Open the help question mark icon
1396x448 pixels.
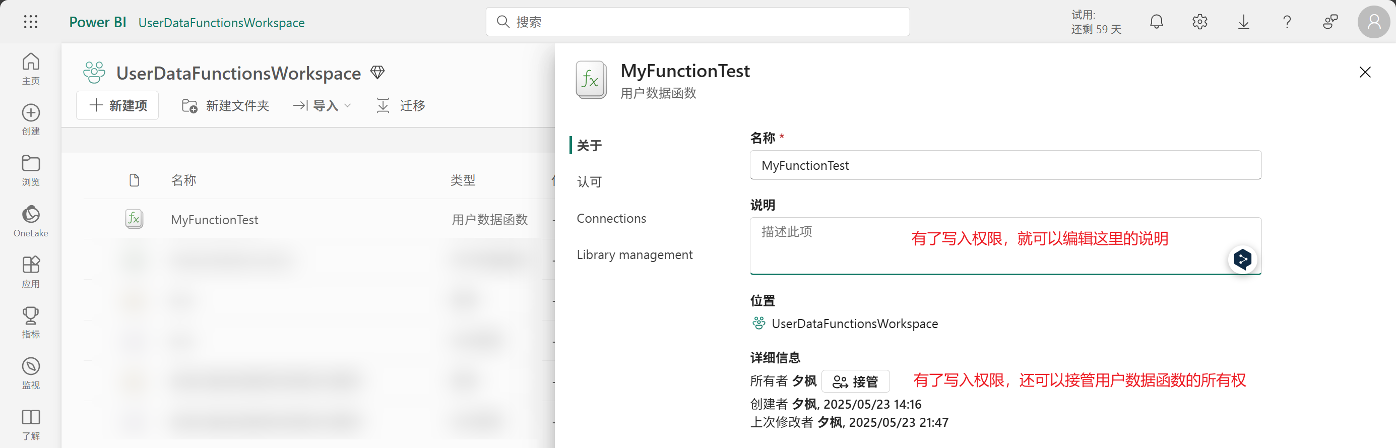[1287, 22]
